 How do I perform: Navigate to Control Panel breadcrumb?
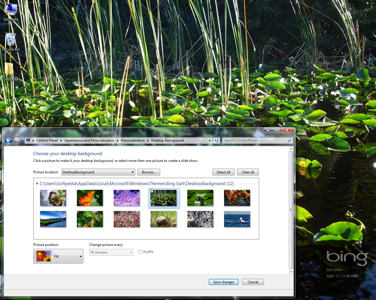pyautogui.click(x=47, y=140)
